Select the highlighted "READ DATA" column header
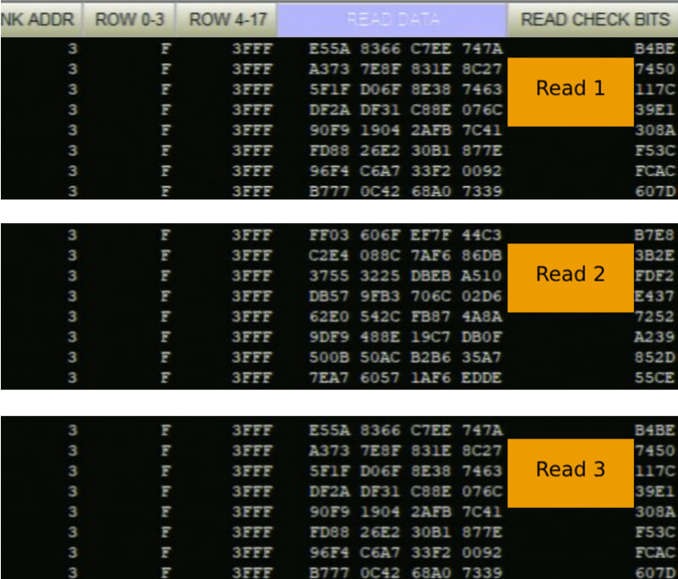This screenshot has height=579, width=678. 392,19
